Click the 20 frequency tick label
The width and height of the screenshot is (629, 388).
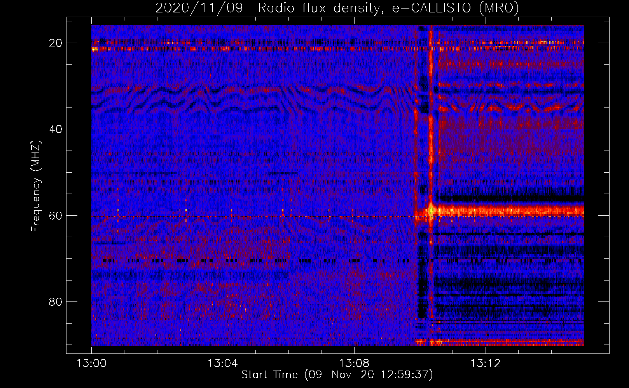[x=56, y=43]
